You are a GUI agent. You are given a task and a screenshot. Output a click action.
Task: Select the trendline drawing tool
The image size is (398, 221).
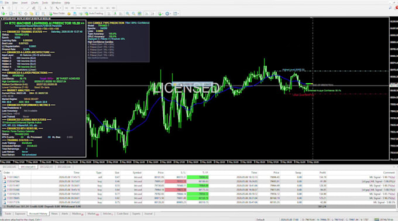click(x=28, y=8)
